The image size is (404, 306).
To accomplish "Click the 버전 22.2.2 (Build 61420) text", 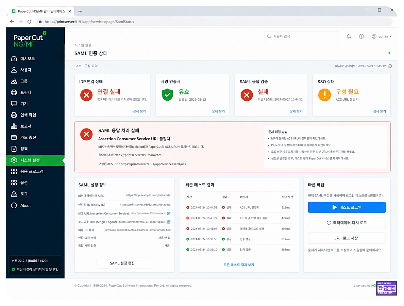I will coord(29,261).
